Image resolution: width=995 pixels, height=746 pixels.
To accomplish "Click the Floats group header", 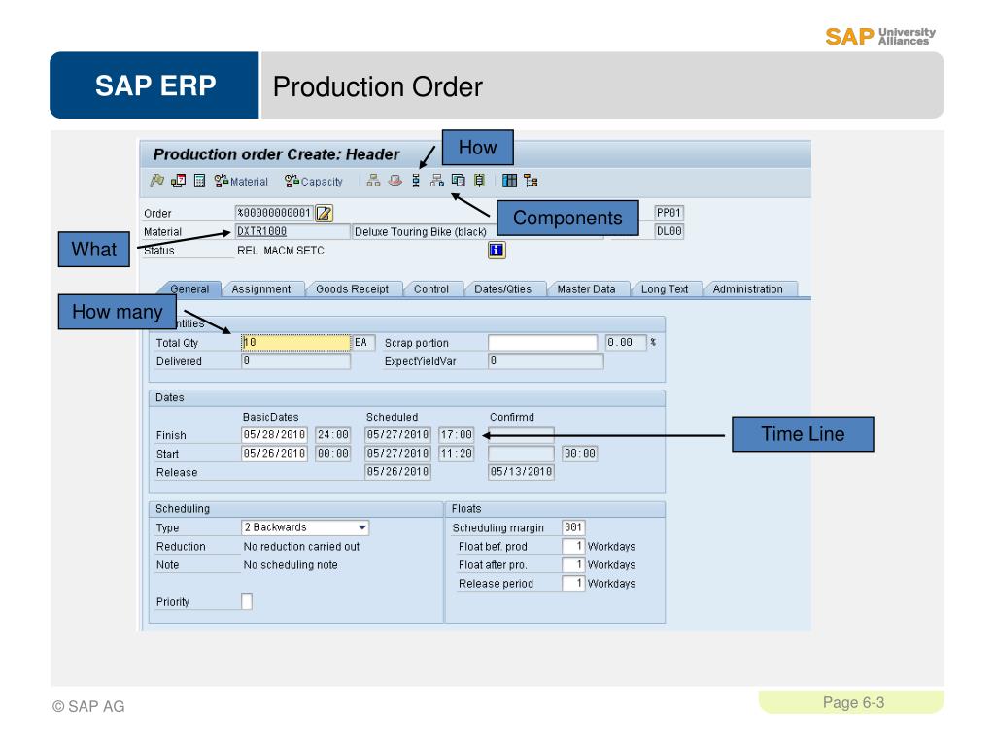I will 555,509.
